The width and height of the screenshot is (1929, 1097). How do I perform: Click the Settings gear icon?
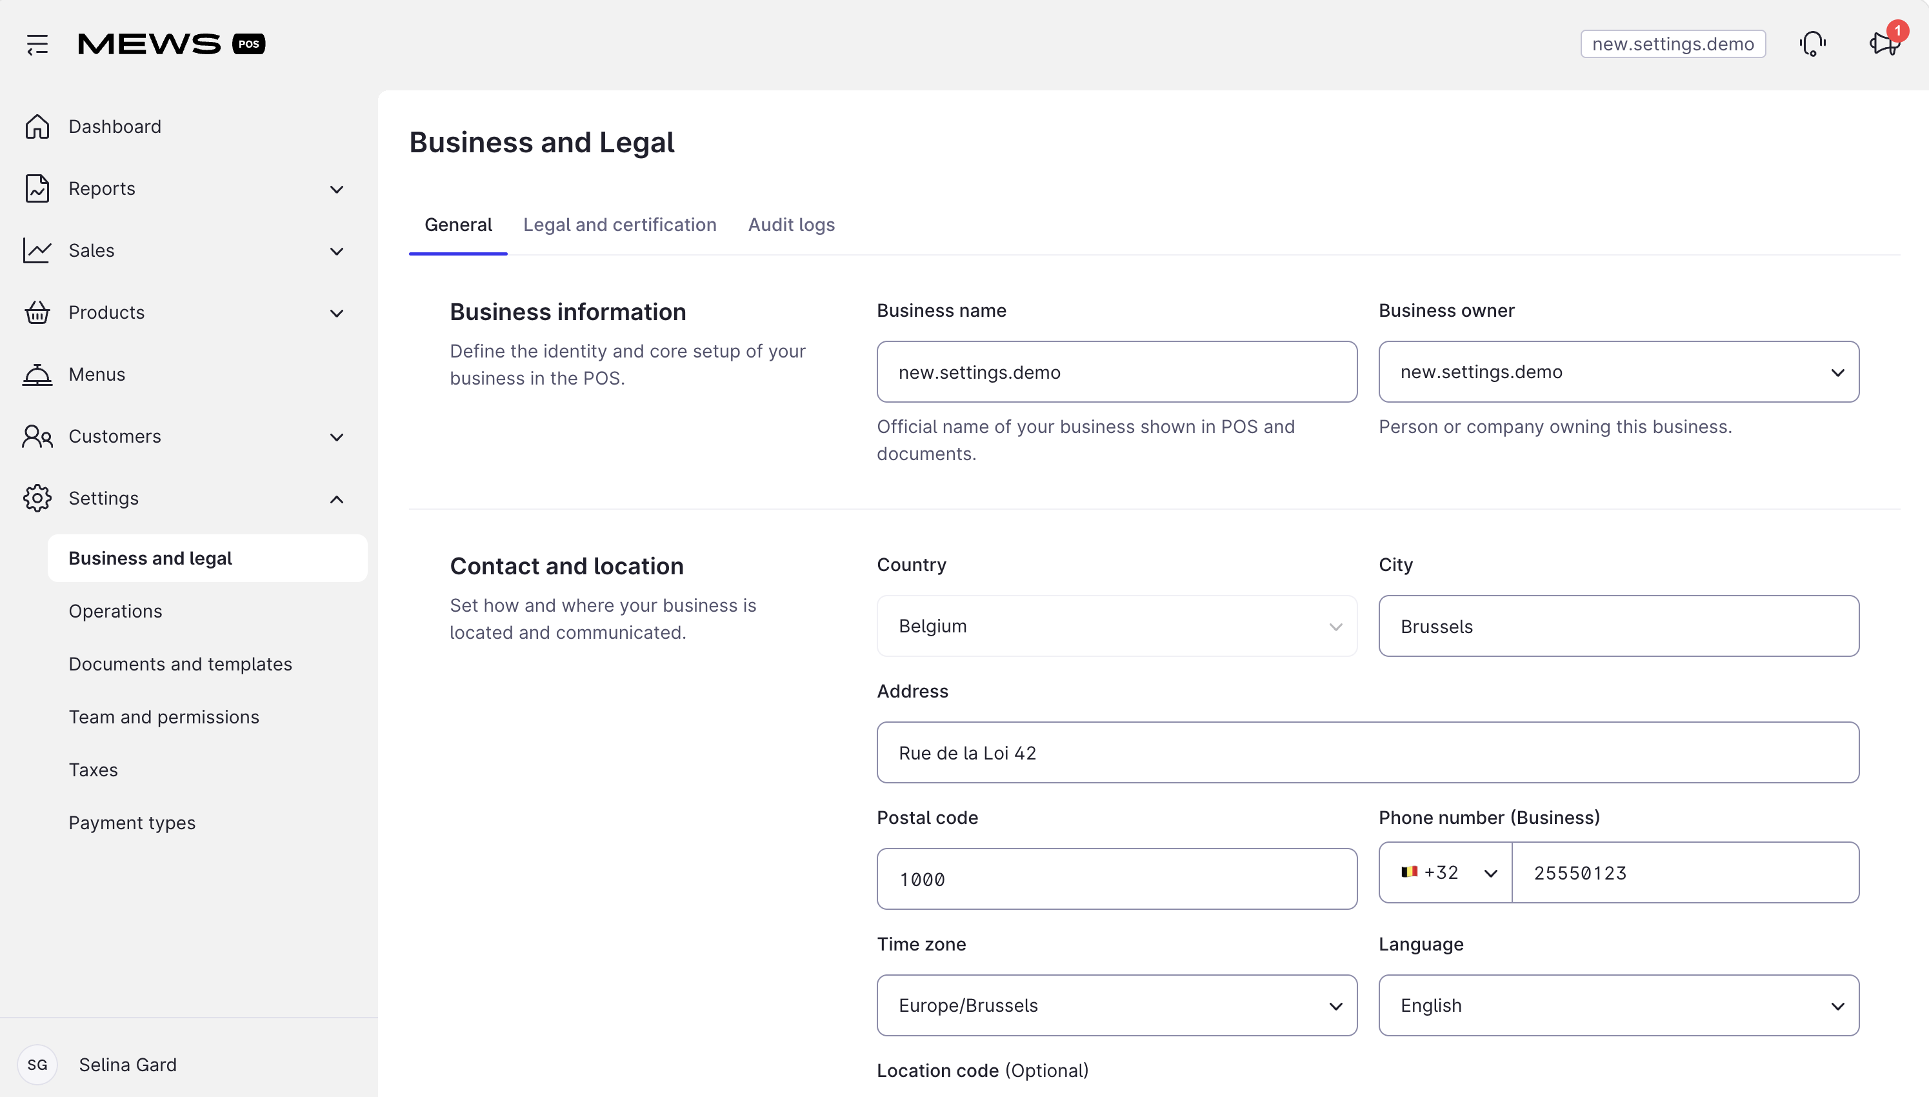click(x=37, y=498)
